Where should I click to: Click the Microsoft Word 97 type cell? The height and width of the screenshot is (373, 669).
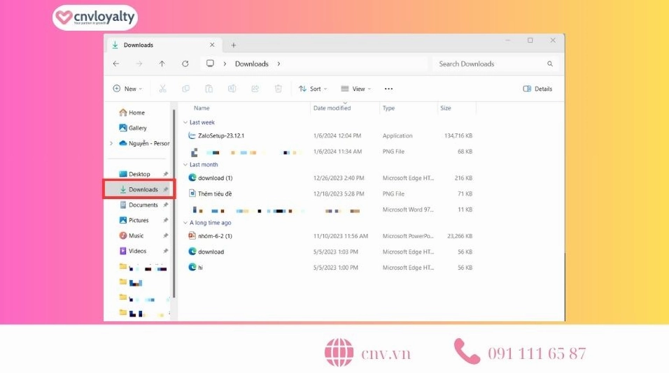tap(408, 210)
